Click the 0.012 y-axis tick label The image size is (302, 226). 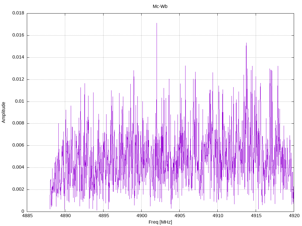[x=18, y=79]
